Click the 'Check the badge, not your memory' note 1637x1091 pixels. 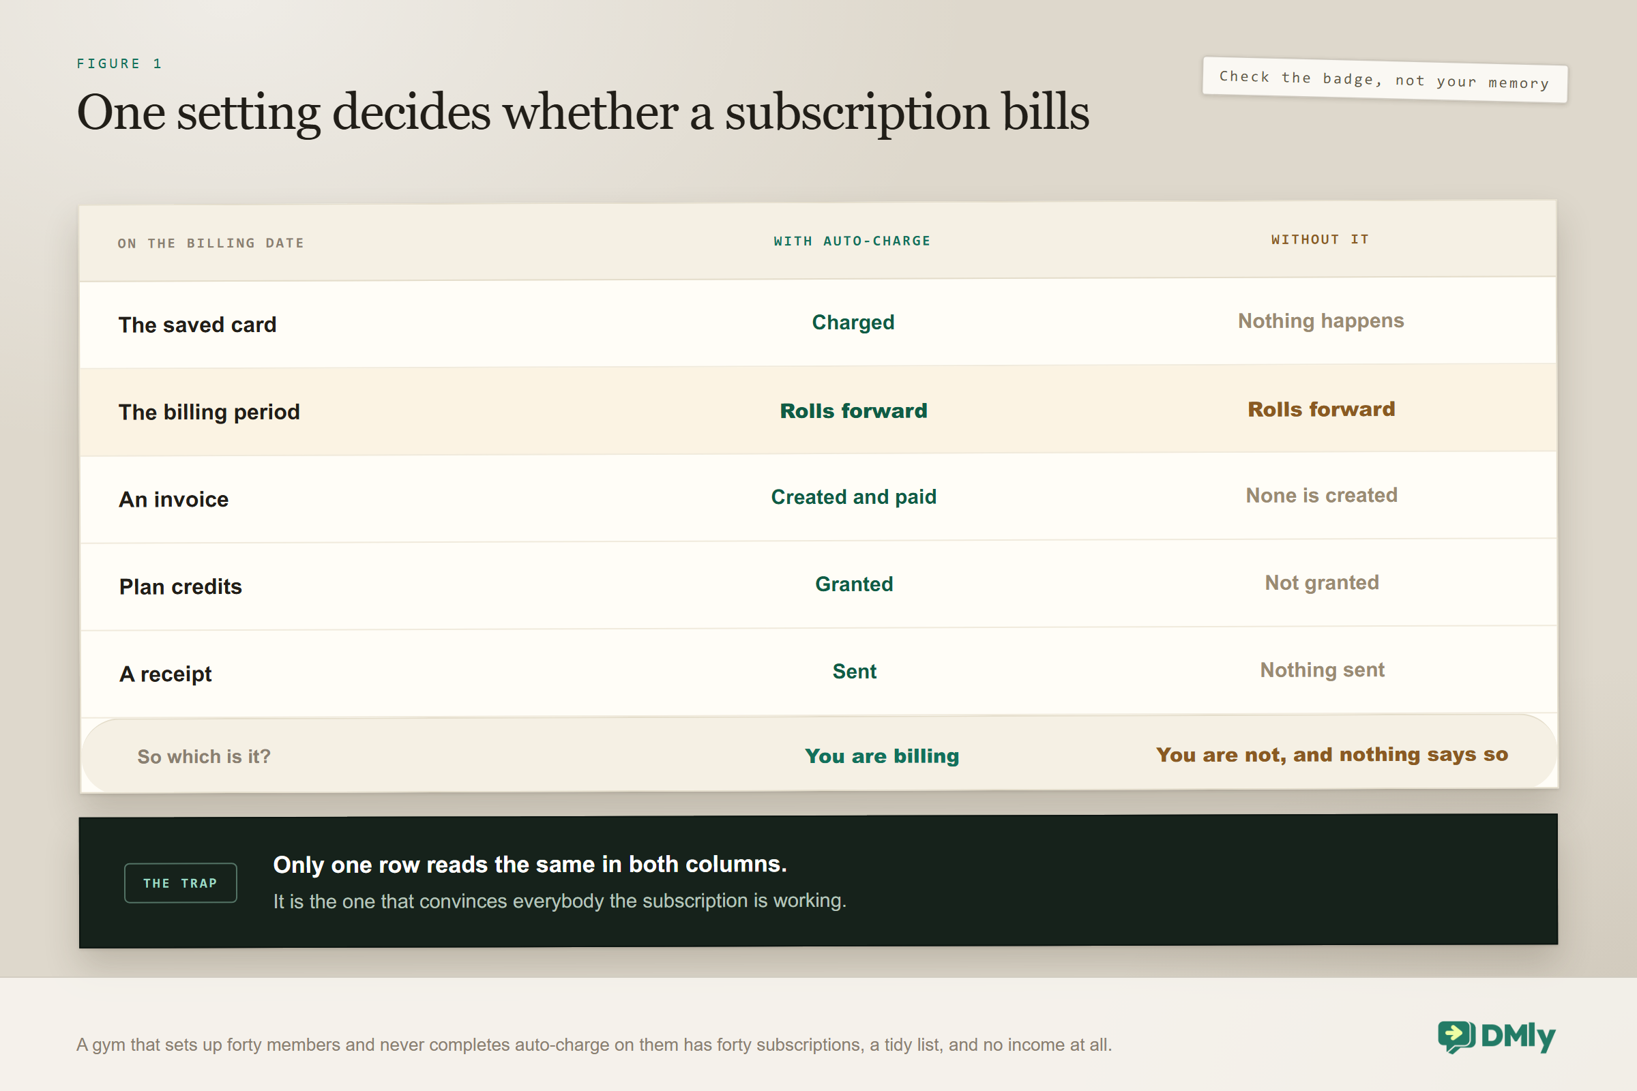point(1385,80)
